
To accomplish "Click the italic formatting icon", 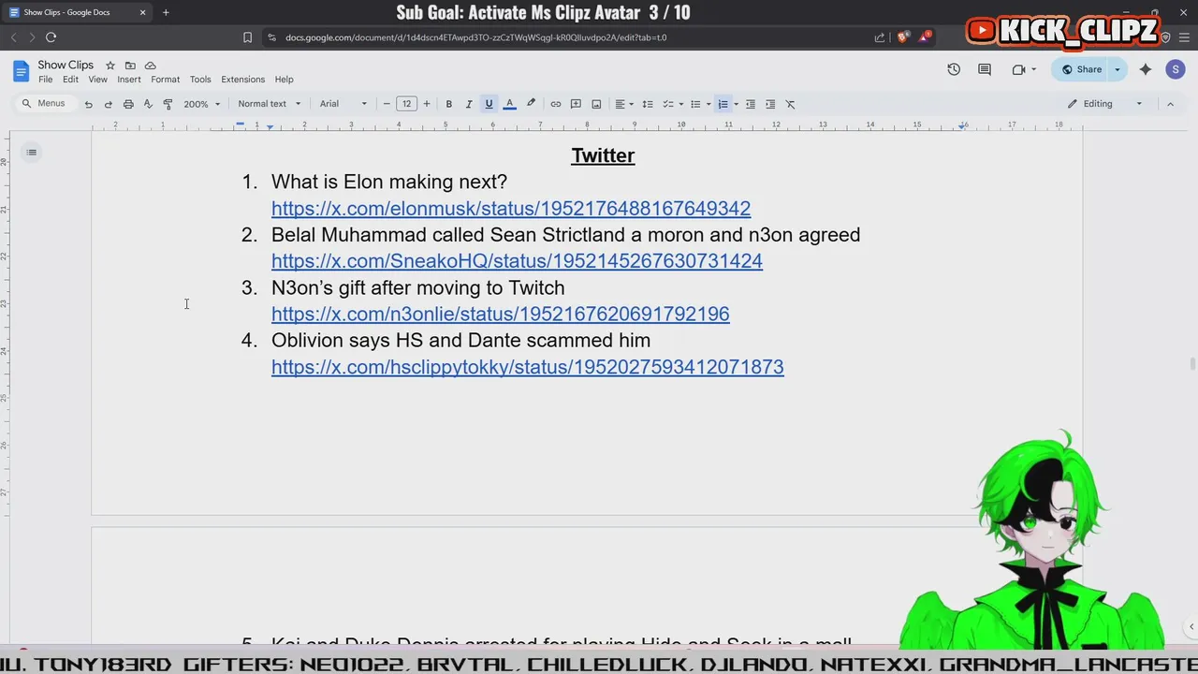I will [469, 104].
